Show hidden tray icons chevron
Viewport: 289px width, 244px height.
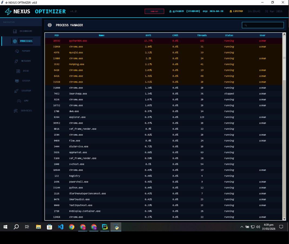point(242,227)
